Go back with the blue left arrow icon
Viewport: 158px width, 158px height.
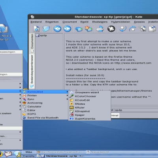[x=57, y=29]
